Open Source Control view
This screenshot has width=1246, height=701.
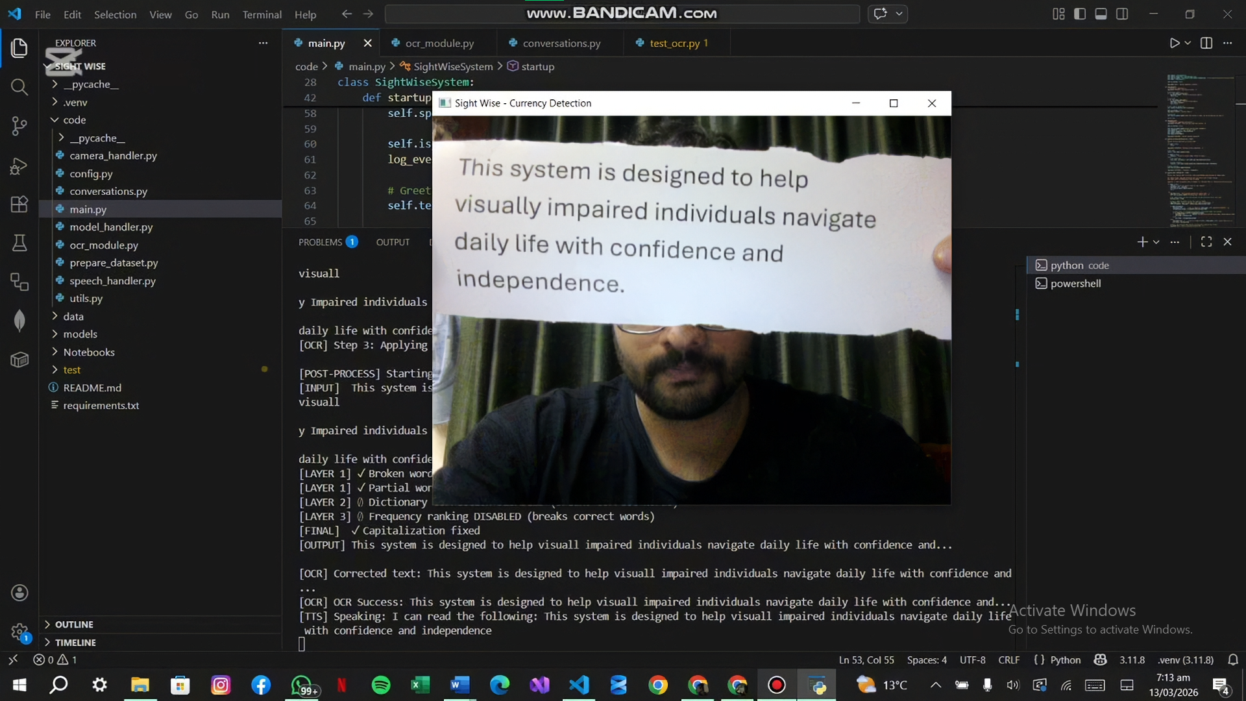(x=19, y=126)
